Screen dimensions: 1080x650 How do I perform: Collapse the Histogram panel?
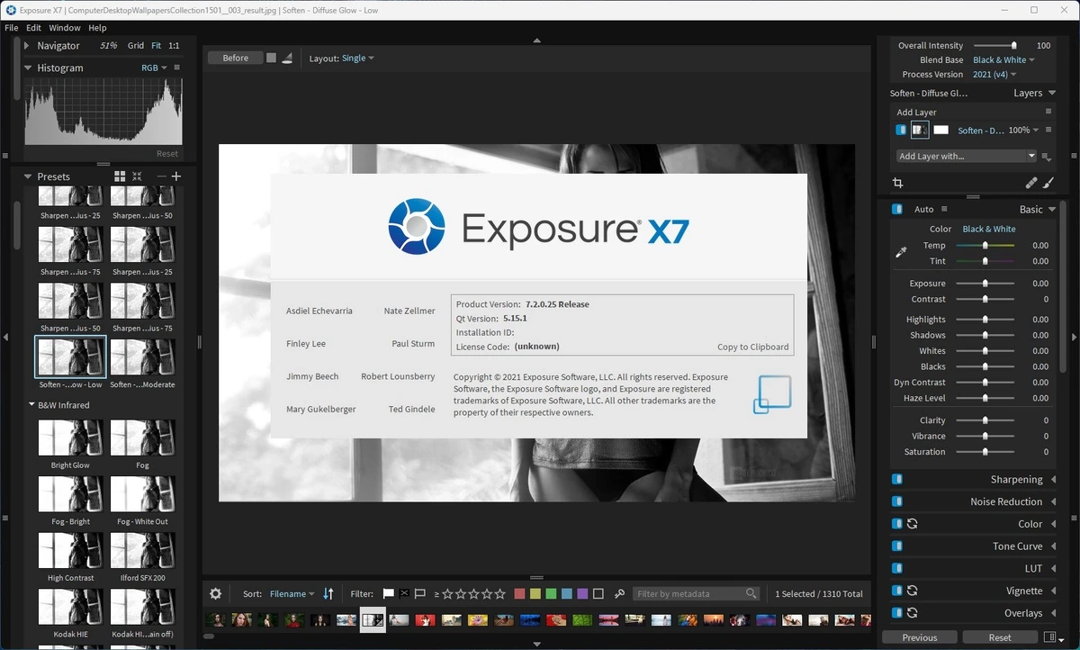click(x=27, y=68)
